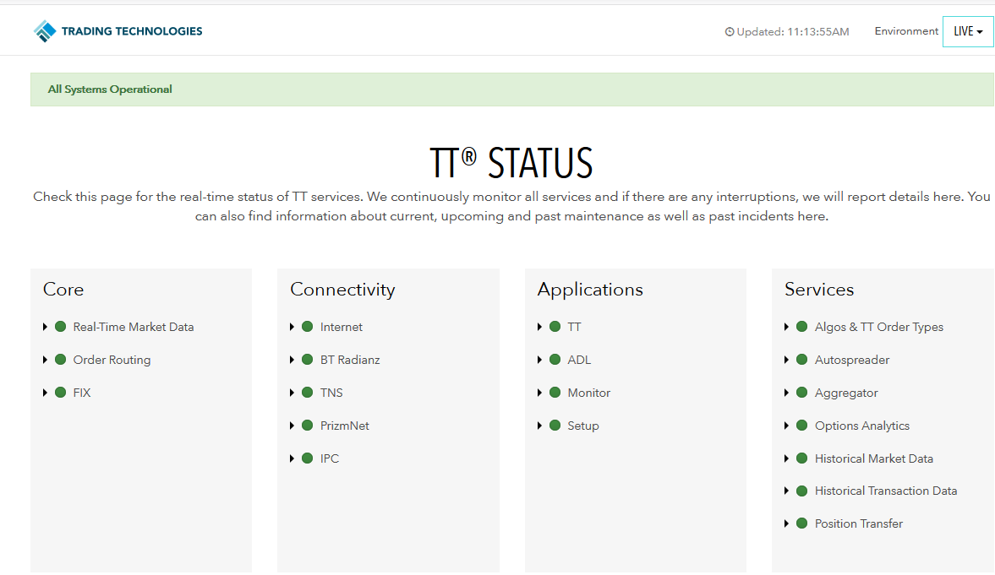Viewport: 995px width, 575px height.
Task: Select the Order Routing label
Action: [112, 360]
